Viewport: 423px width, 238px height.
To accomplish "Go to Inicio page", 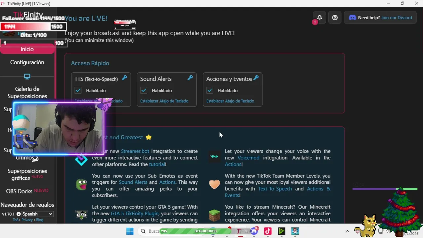I will point(27,49).
